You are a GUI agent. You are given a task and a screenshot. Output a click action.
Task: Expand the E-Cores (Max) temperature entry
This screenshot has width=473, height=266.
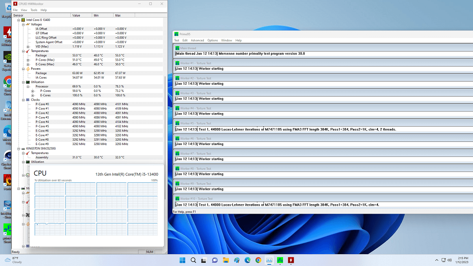(28, 64)
